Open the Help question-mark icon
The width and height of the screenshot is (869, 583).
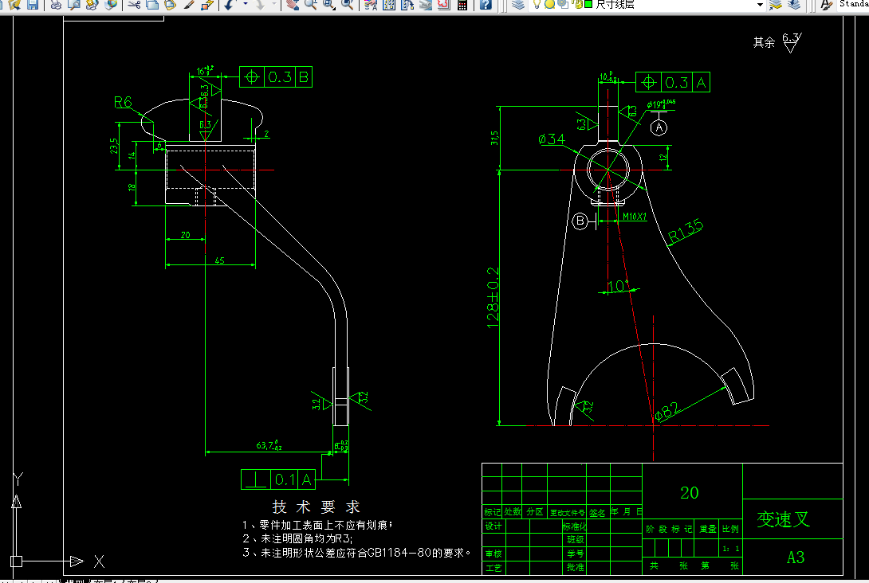coord(484,6)
